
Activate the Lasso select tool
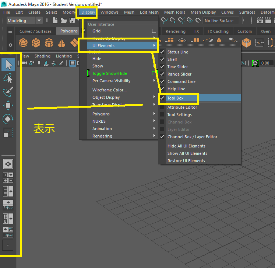tap(8, 78)
